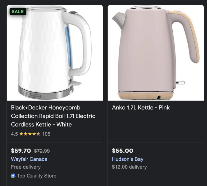The width and height of the screenshot is (207, 186).
Task: Select the $59.70 sale price
Action: click(x=21, y=151)
